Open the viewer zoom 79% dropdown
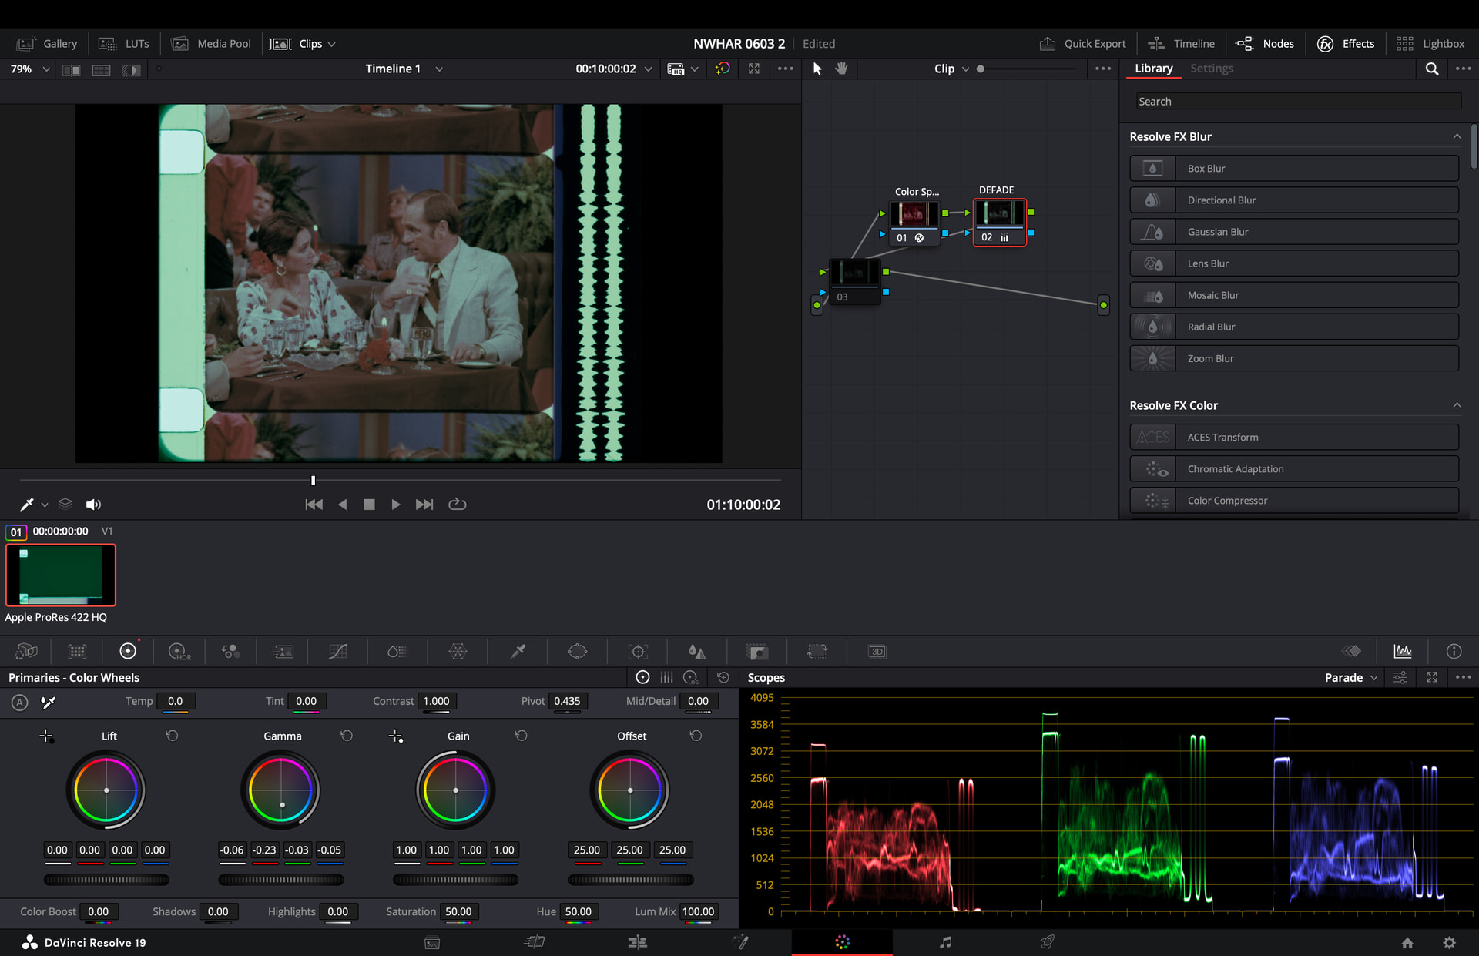Image resolution: width=1479 pixels, height=956 pixels. point(30,69)
